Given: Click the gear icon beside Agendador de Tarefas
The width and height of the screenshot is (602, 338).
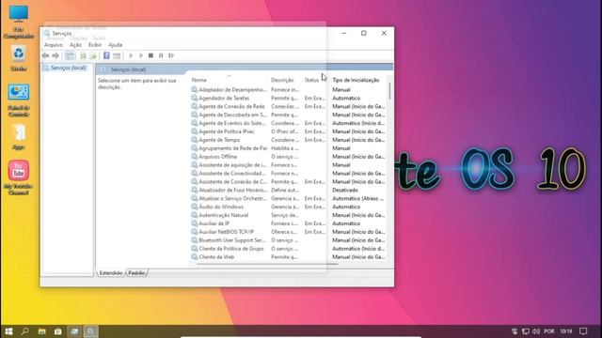Looking at the screenshot, I should tap(195, 98).
